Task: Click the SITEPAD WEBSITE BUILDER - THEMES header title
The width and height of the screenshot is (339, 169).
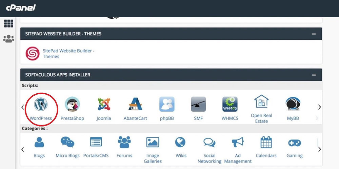Action: (x=63, y=34)
